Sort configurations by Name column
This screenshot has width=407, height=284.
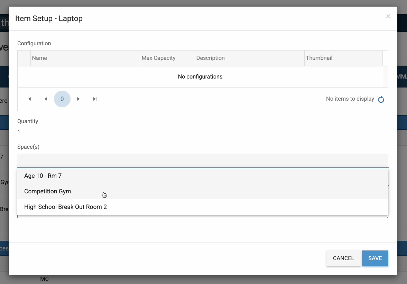click(x=85, y=58)
